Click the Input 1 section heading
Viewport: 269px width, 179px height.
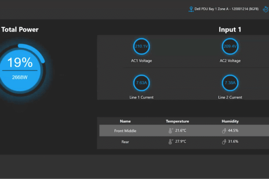point(230,30)
